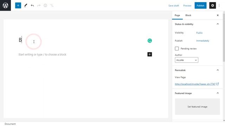The image size is (225, 126).
Task: Switch to the Block tab
Action: point(188,15)
